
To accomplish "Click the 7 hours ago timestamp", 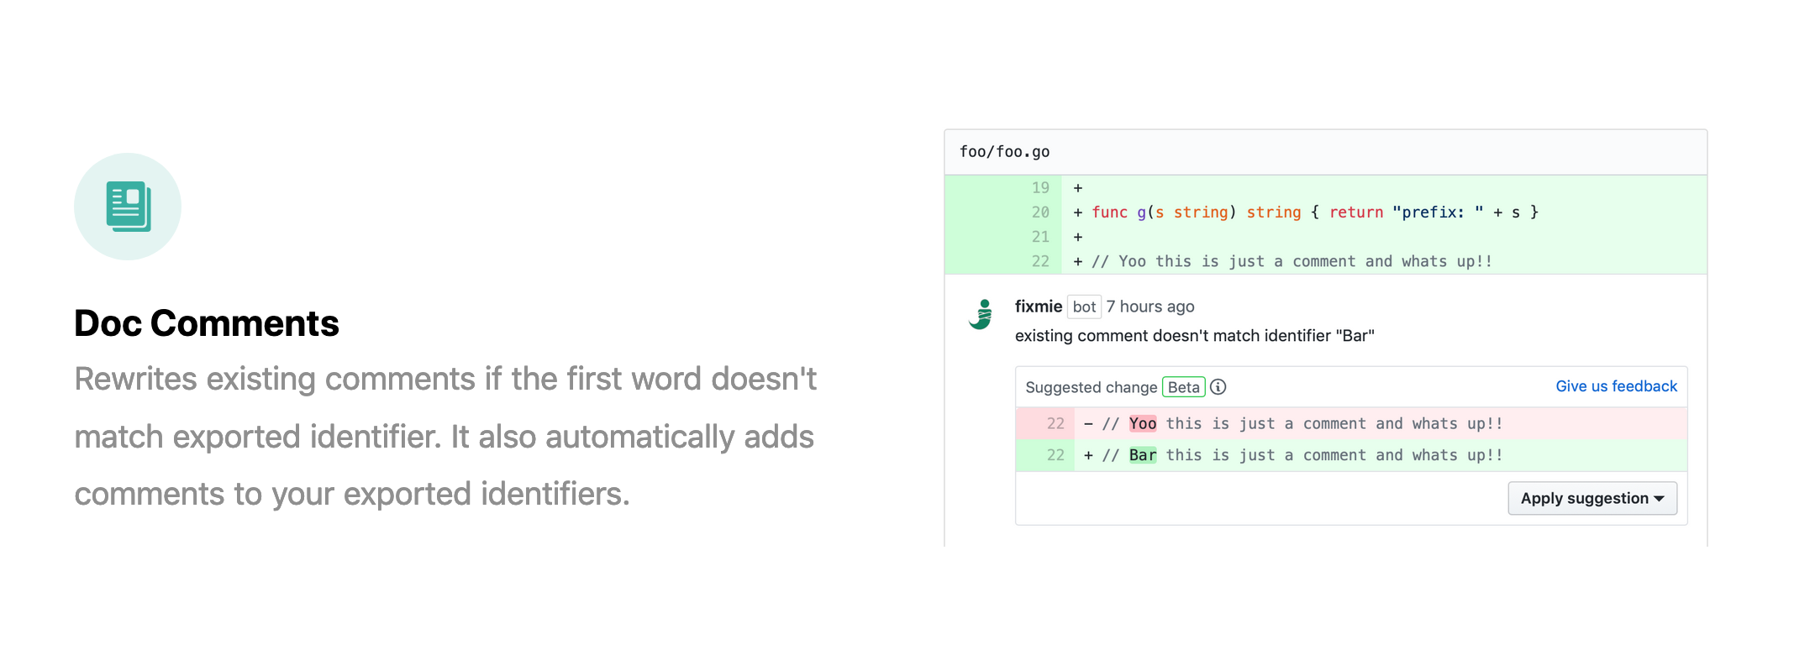I will (1149, 307).
